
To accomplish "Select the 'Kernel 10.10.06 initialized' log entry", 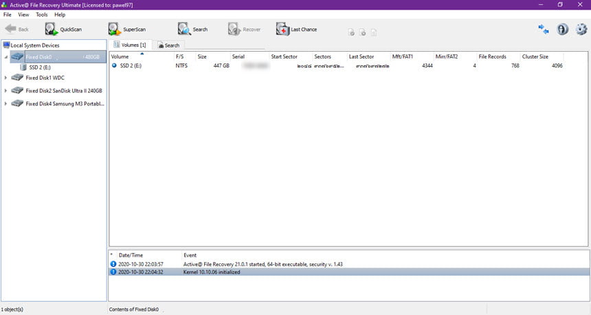I will 349,272.
